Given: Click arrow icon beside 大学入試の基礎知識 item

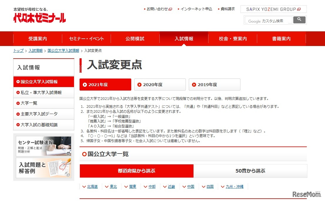Looking at the screenshot, I should click(x=18, y=125).
